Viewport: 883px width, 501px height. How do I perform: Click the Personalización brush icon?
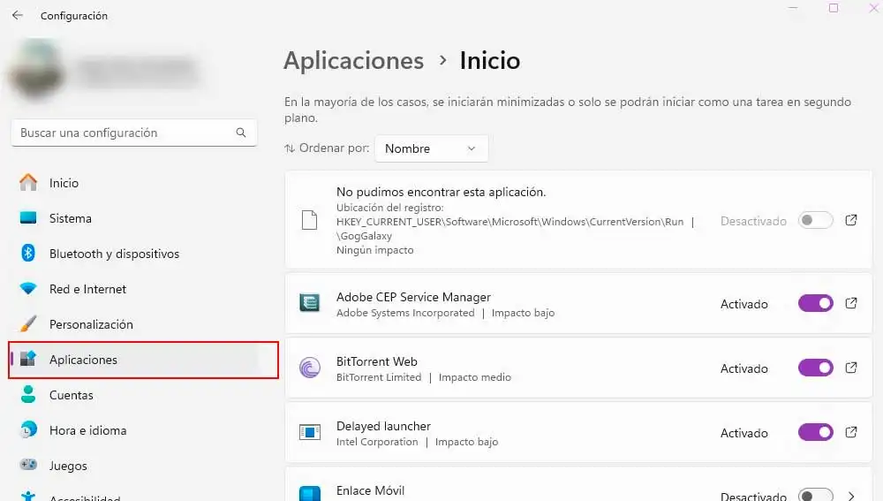(x=28, y=324)
